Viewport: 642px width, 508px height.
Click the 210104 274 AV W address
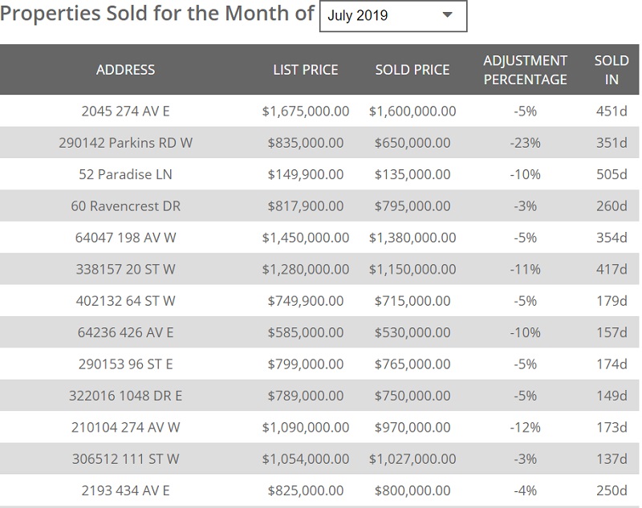[125, 428]
